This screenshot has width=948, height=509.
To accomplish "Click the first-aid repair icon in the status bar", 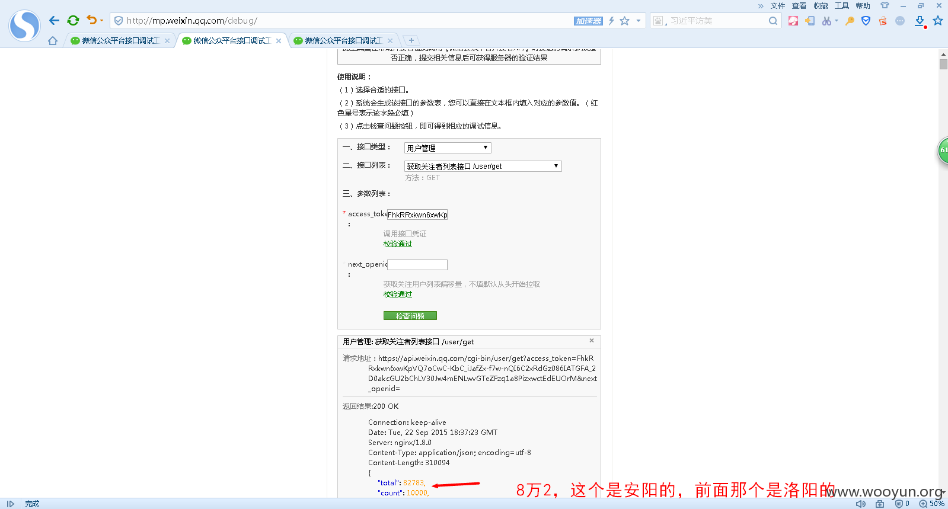I will point(880,504).
